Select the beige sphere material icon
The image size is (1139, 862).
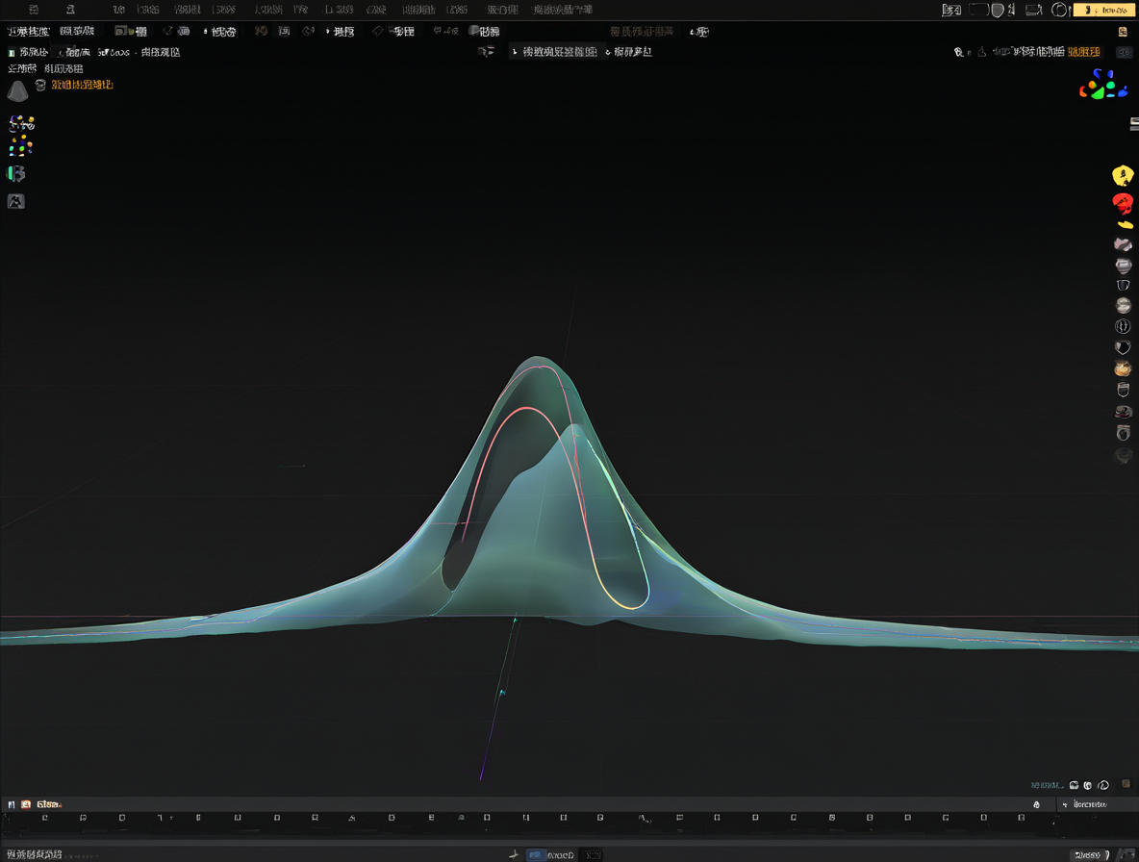pos(1123,305)
